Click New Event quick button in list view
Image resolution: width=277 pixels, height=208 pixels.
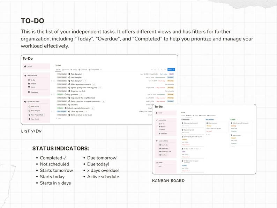pyautogui.click(x=33, y=119)
